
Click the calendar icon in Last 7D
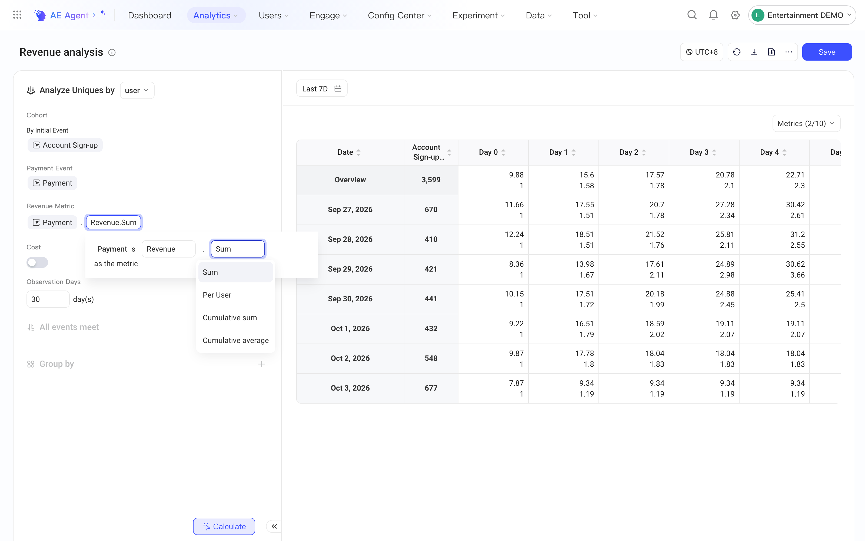[x=338, y=88]
